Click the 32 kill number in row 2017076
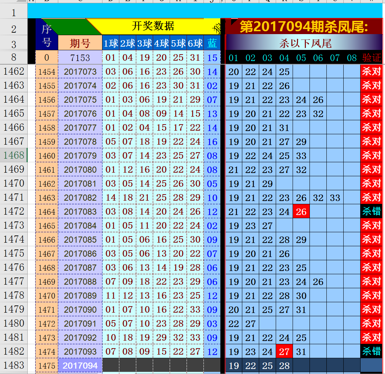The height and width of the screenshot is (374, 385). 318,113
